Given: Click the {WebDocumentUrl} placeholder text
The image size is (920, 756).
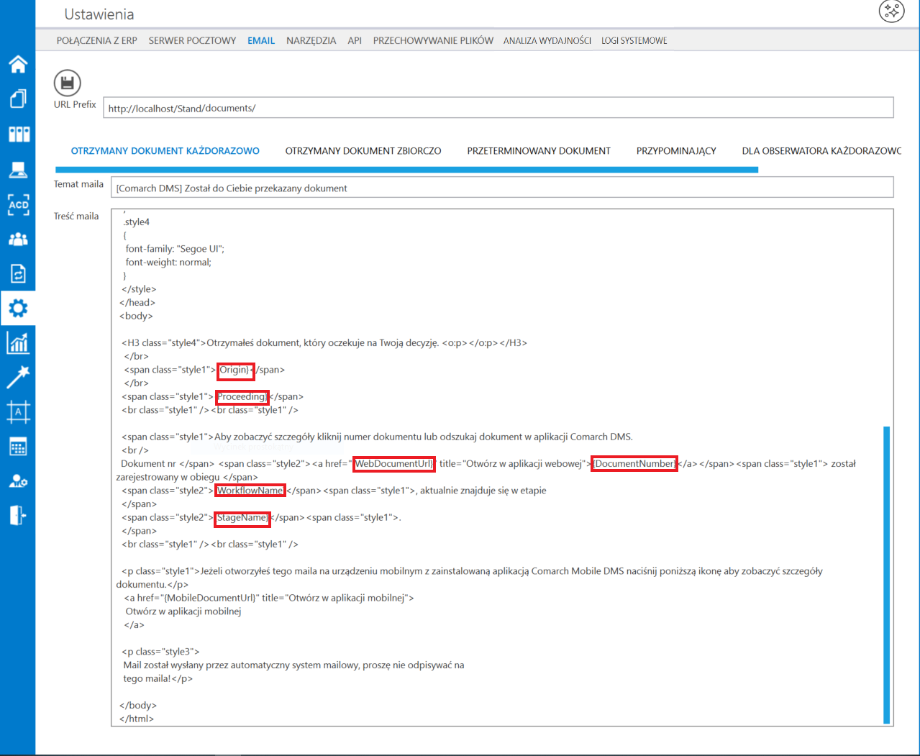Looking at the screenshot, I should pos(394,463).
